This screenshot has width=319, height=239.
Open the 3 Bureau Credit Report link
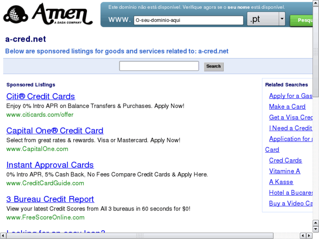(50, 199)
